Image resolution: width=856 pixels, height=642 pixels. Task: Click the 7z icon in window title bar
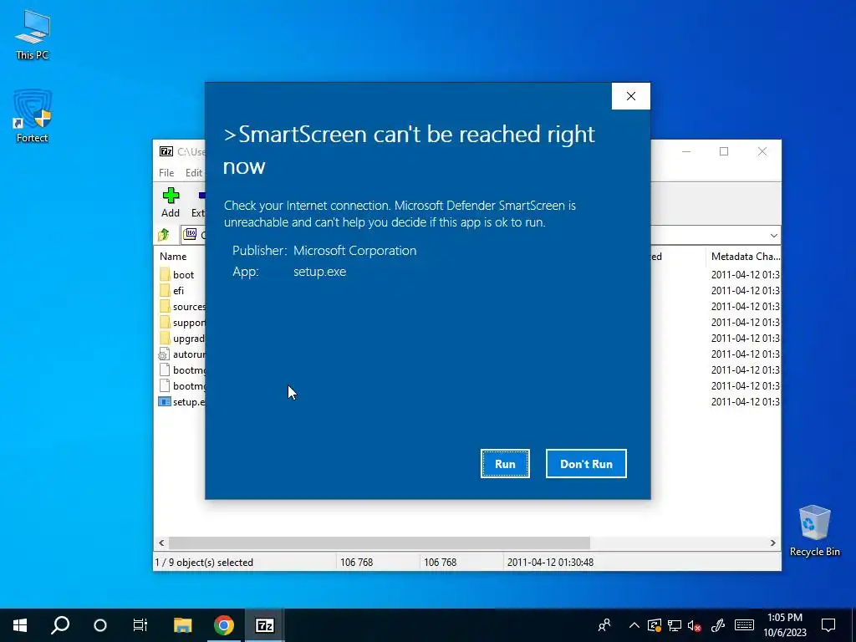pos(166,151)
